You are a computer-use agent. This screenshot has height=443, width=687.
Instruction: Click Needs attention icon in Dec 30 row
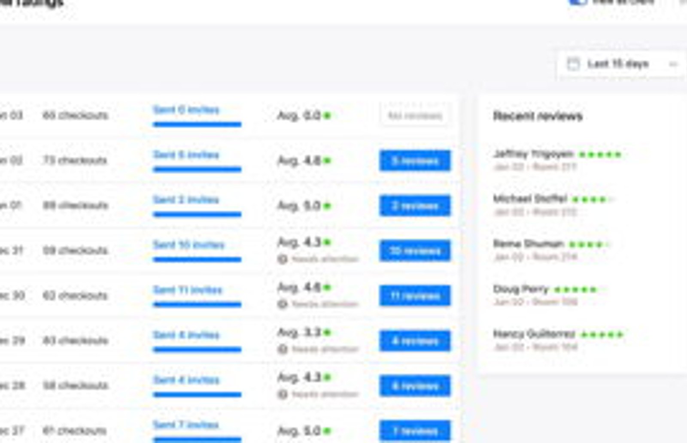pos(282,304)
